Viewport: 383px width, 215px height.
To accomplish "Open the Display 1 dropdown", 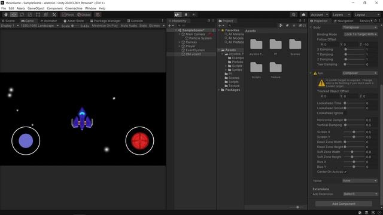I will (10, 26).
